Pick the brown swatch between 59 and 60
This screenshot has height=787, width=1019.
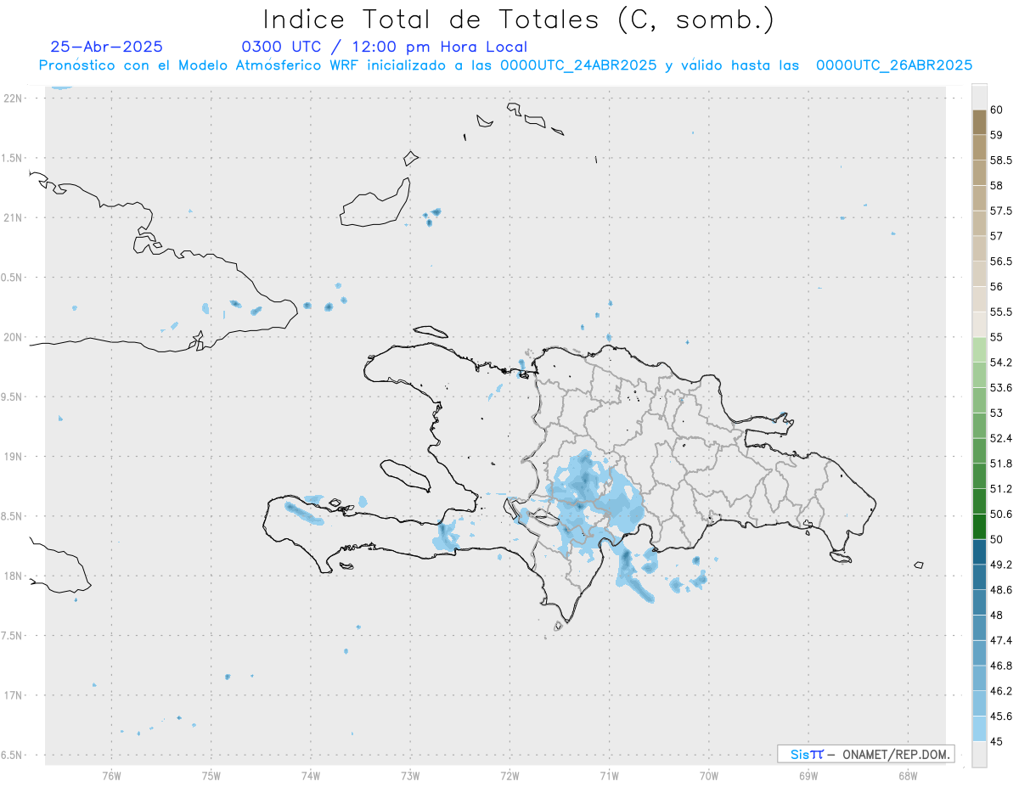[979, 122]
